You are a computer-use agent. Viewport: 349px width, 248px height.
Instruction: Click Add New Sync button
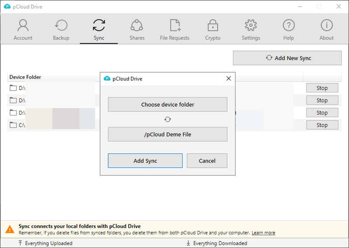pyautogui.click(x=287, y=58)
